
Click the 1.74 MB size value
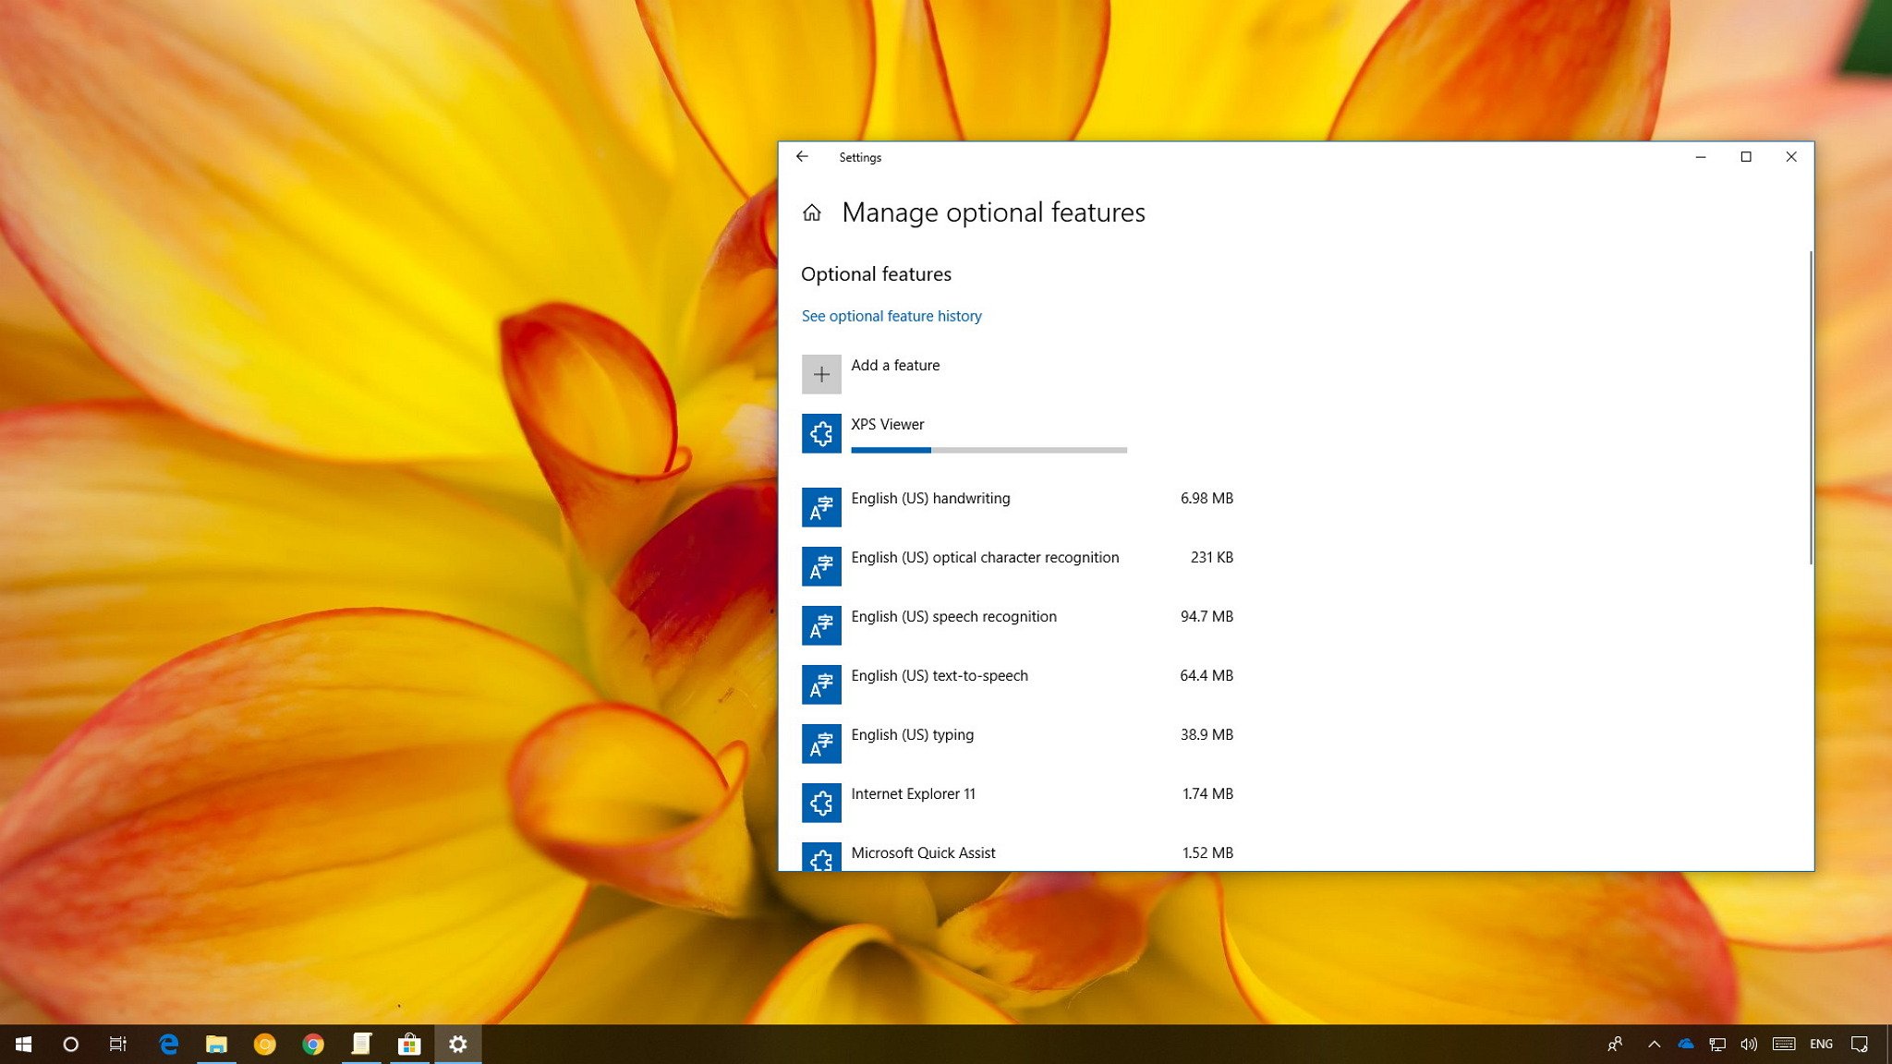(1207, 794)
